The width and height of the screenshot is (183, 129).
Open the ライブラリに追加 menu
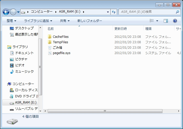click(38, 21)
